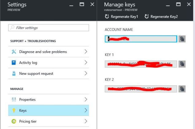
Task: Click the Diagnose and solve problems wrench icon
Action: (x=13, y=52)
